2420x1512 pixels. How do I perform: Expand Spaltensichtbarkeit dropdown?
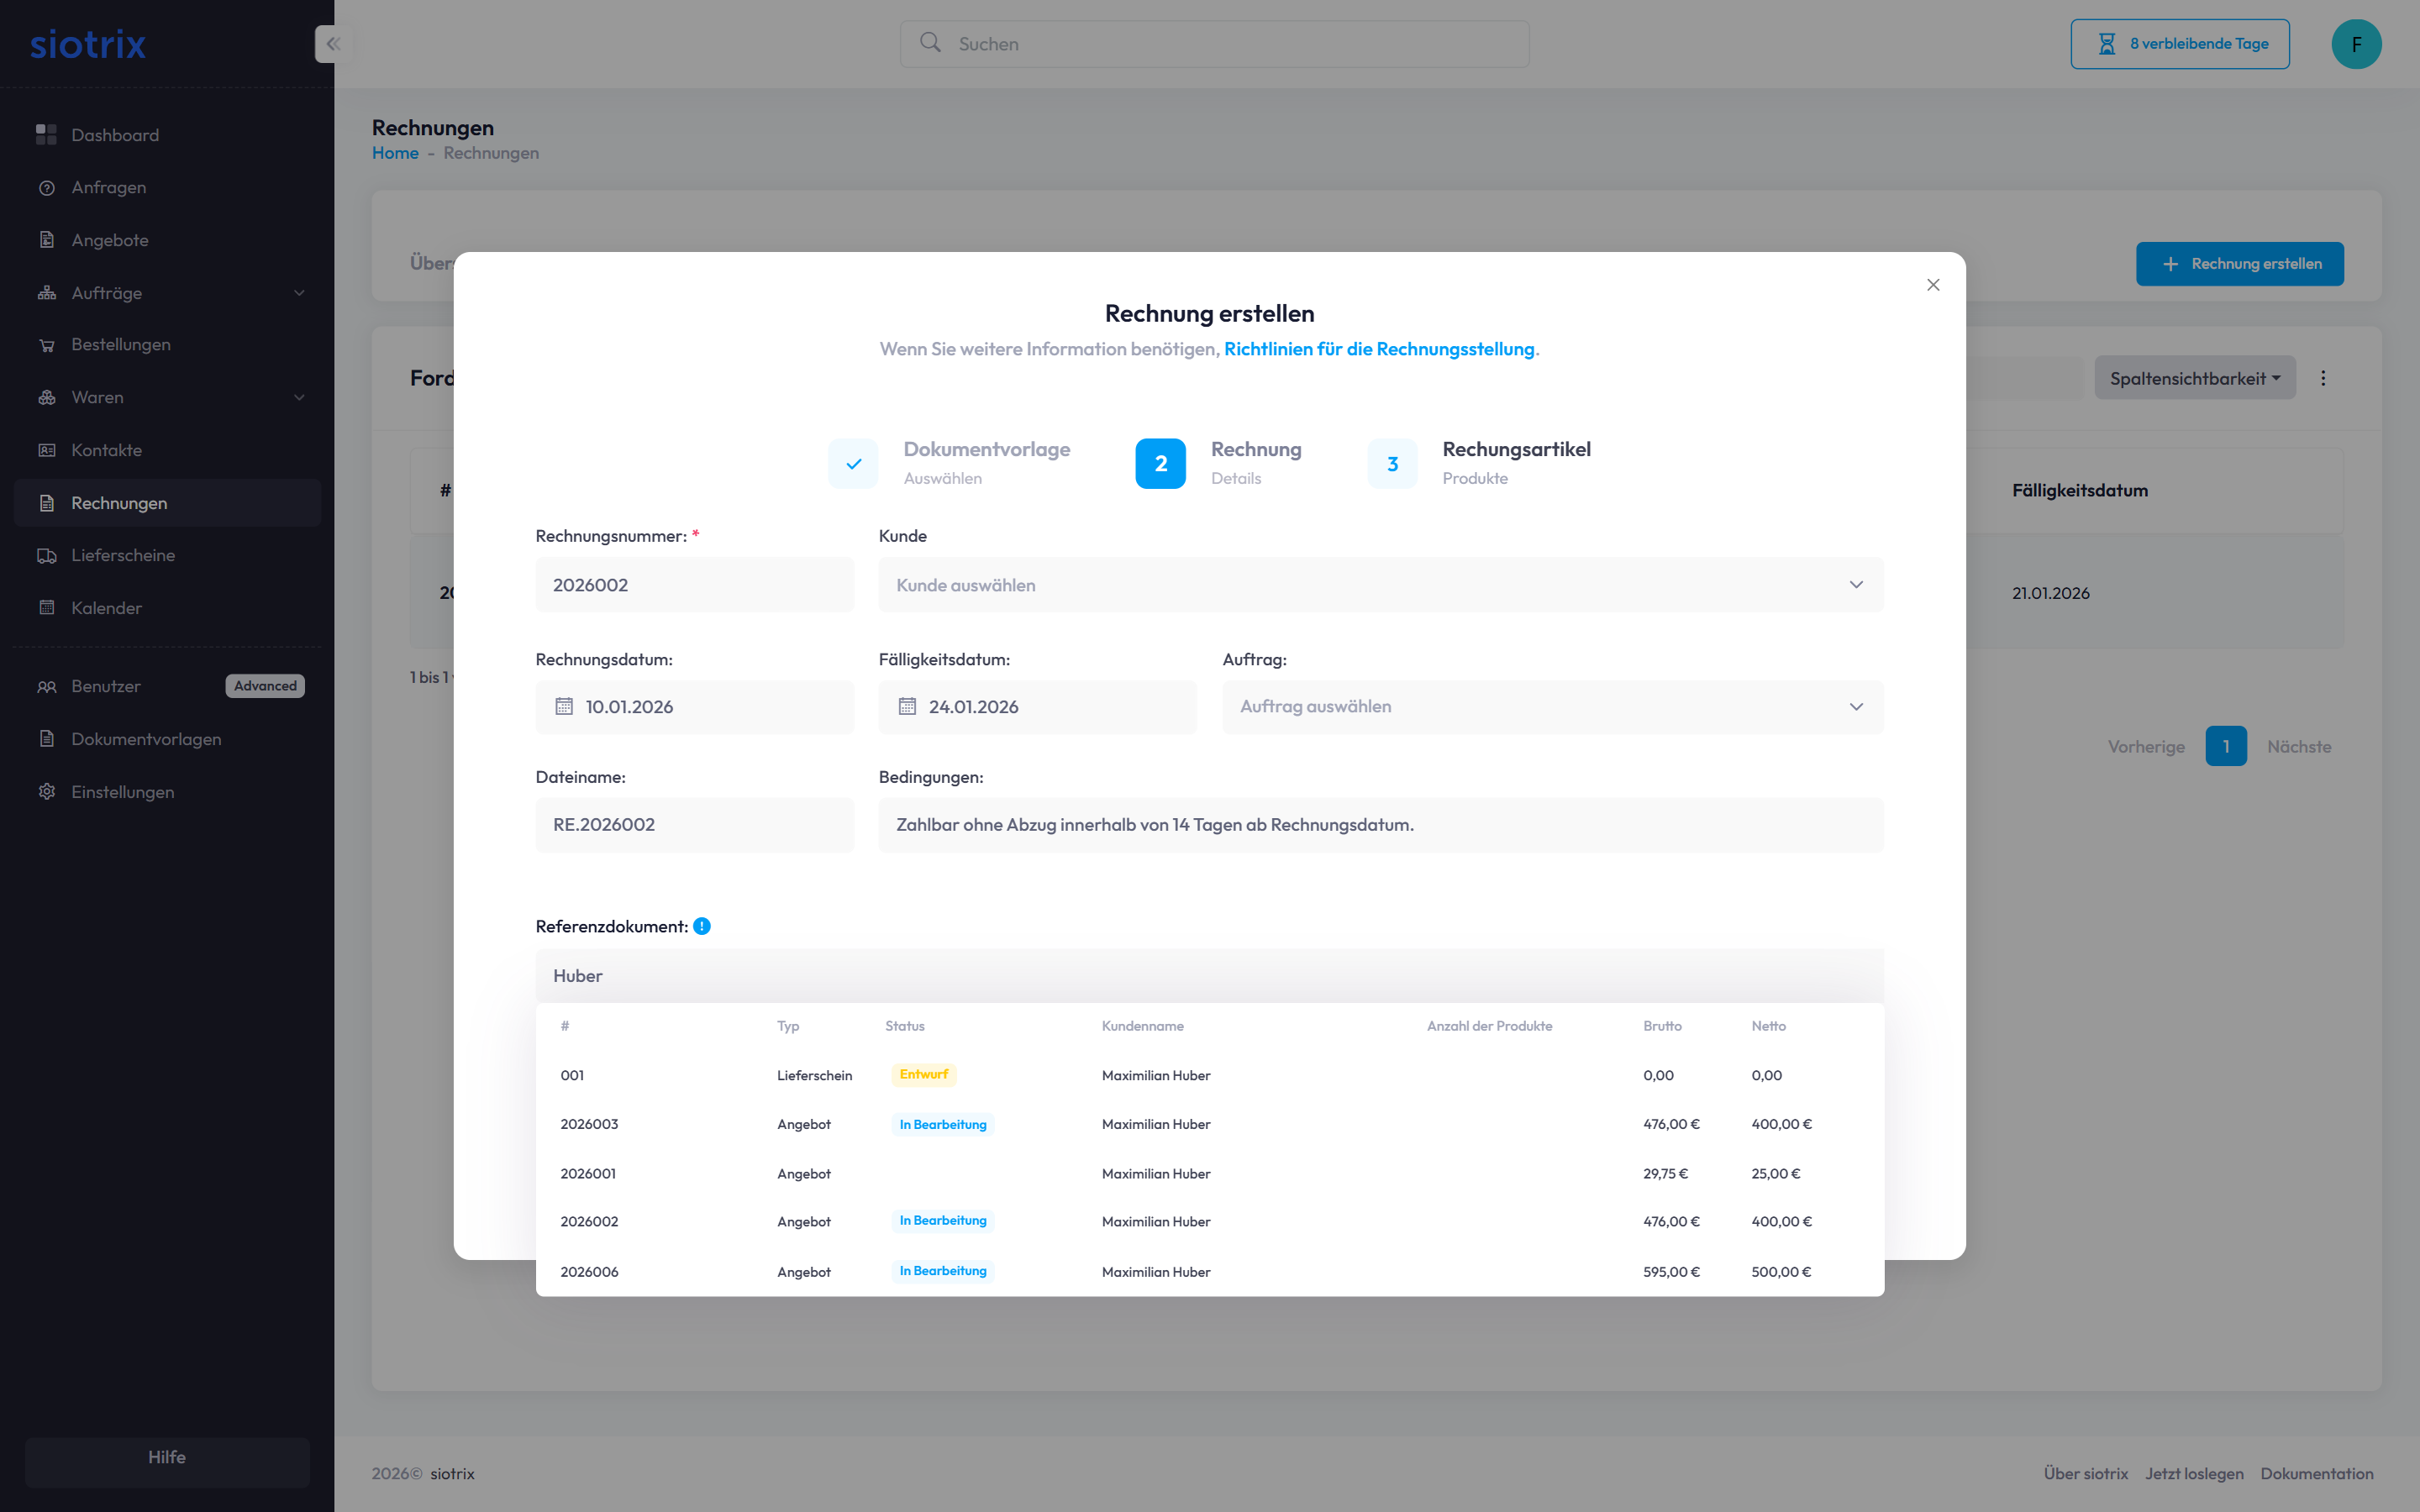[x=2194, y=378]
